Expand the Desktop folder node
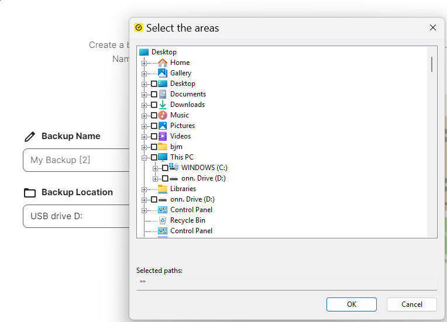The height and width of the screenshot is (322, 447). click(x=144, y=84)
